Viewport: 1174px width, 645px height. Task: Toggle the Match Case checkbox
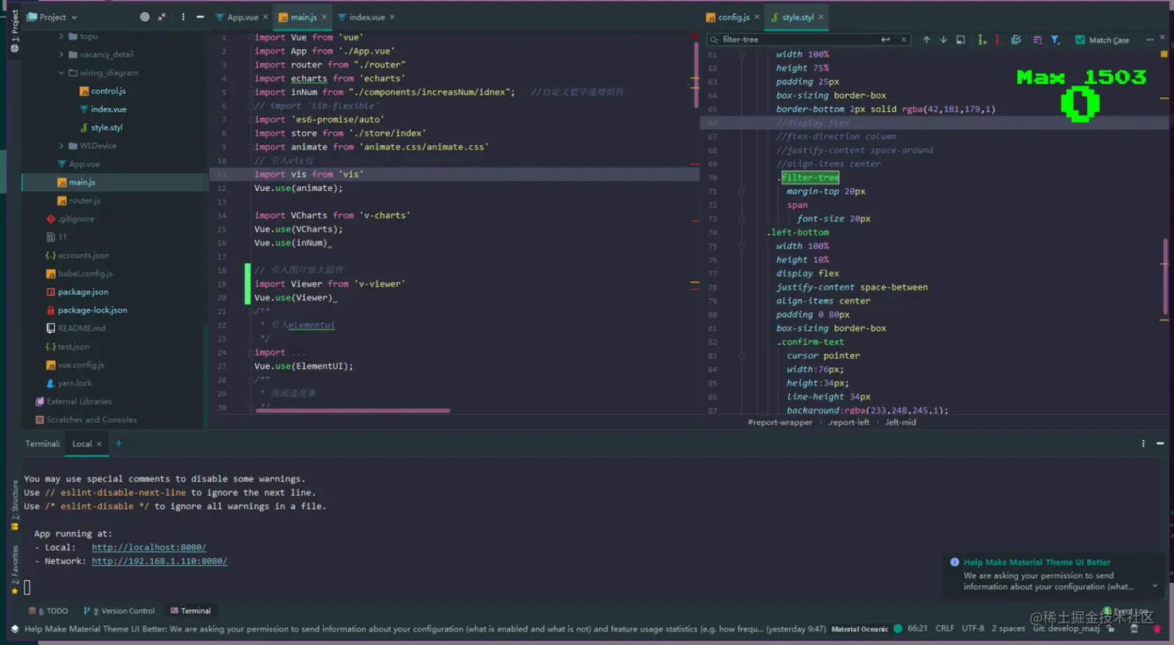pos(1080,40)
